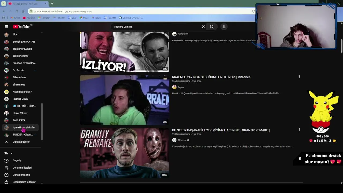
Task: Open the 0:17 RRaenee clip thumbnail
Action: [x=125, y=100]
